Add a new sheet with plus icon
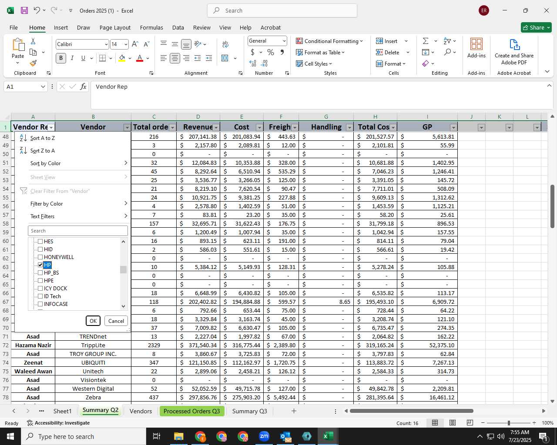This screenshot has height=445, width=557. (x=294, y=411)
